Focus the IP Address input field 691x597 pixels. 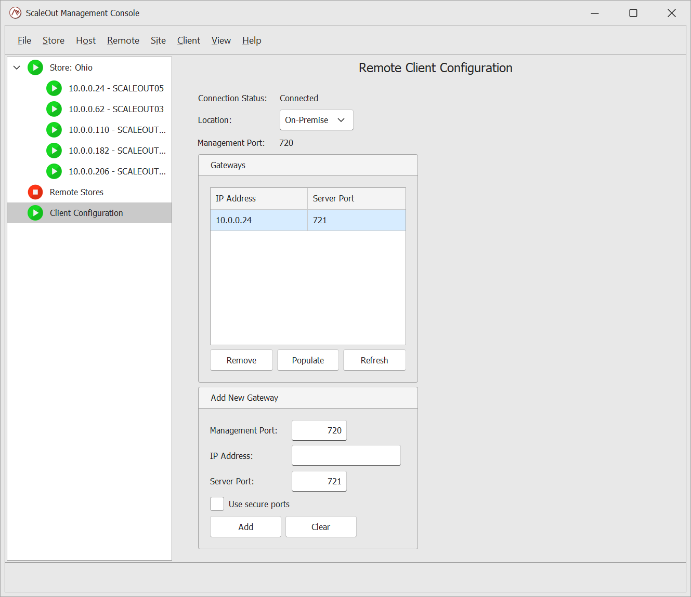click(346, 455)
